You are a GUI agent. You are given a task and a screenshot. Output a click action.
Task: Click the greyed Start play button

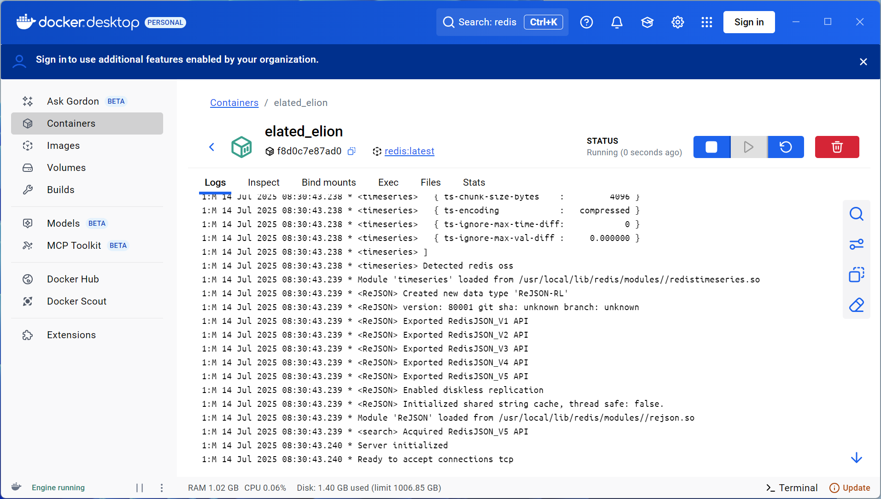click(x=749, y=147)
